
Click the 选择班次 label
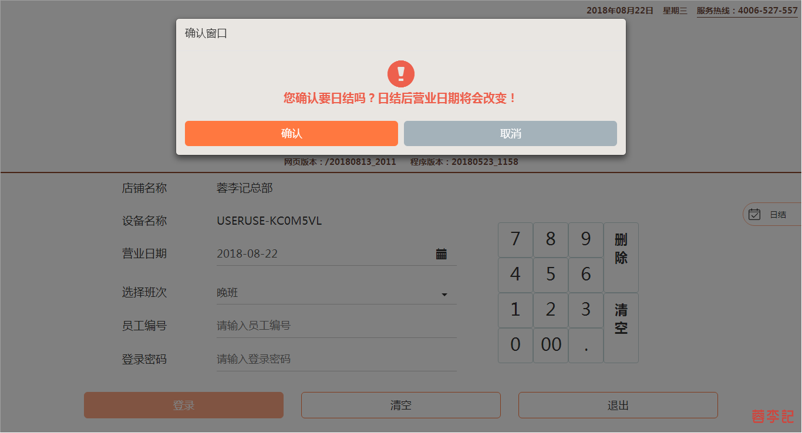click(144, 292)
